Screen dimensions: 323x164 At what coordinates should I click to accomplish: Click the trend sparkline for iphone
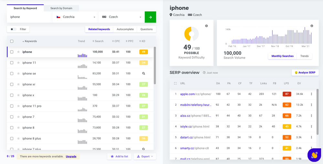pos(82,55)
